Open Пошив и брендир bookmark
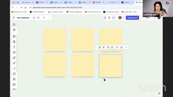Image resolution: width=173 pixels, height=97 pixels. tap(75, 12)
